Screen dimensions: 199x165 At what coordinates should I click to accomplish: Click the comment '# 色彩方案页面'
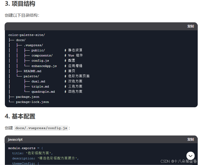(77, 76)
